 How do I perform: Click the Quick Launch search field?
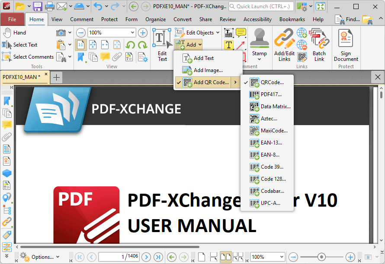[x=261, y=6]
